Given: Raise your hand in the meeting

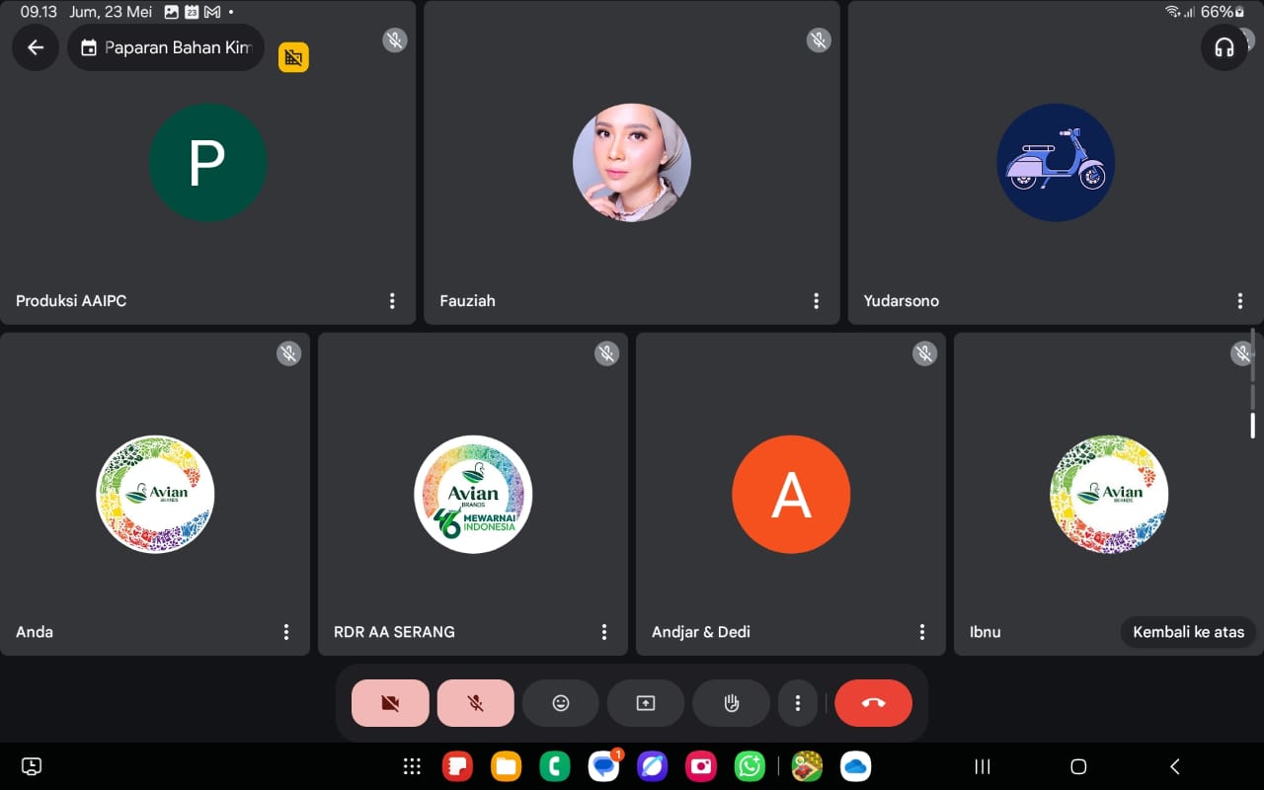Looking at the screenshot, I should click(731, 703).
